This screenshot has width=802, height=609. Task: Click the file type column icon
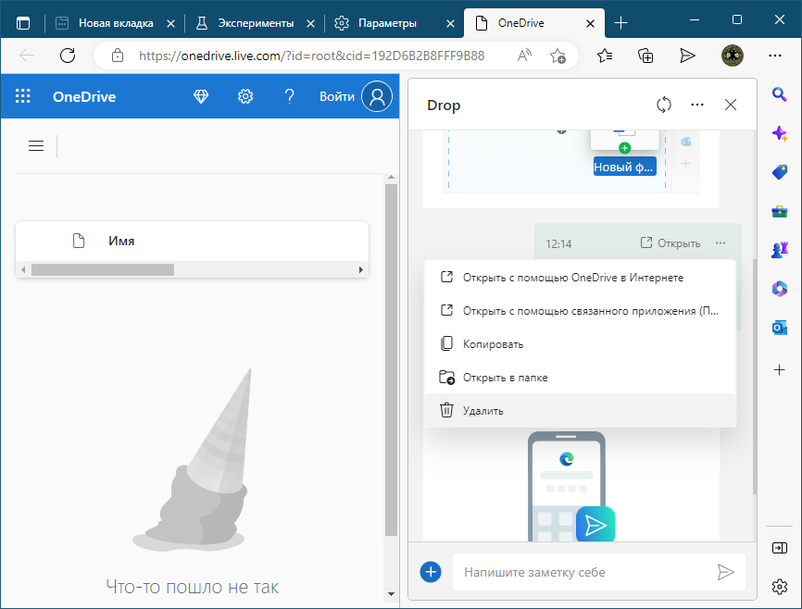click(x=79, y=241)
